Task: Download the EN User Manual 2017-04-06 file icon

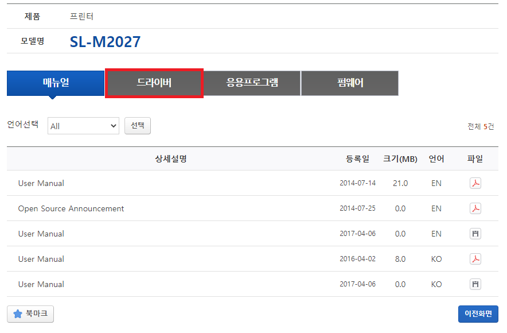Action: pos(475,234)
